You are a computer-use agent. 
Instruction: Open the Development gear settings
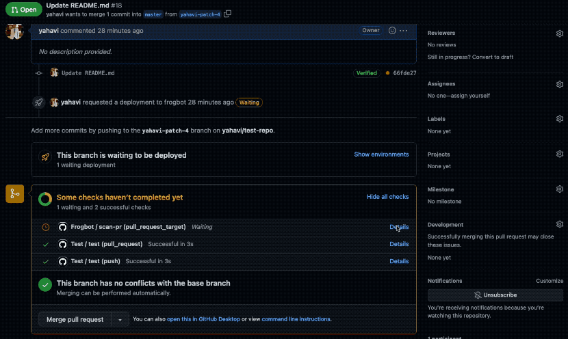(560, 224)
